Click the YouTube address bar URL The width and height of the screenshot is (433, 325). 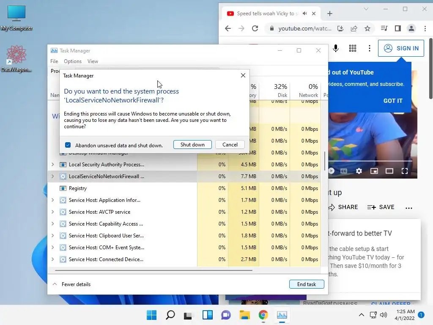305,28
